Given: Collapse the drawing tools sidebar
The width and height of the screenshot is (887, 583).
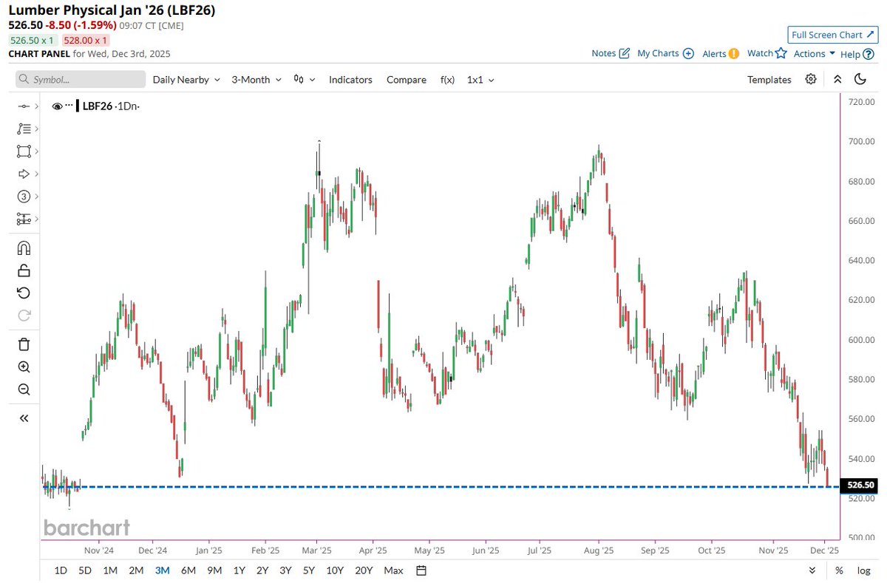Looking at the screenshot, I should 24,418.
